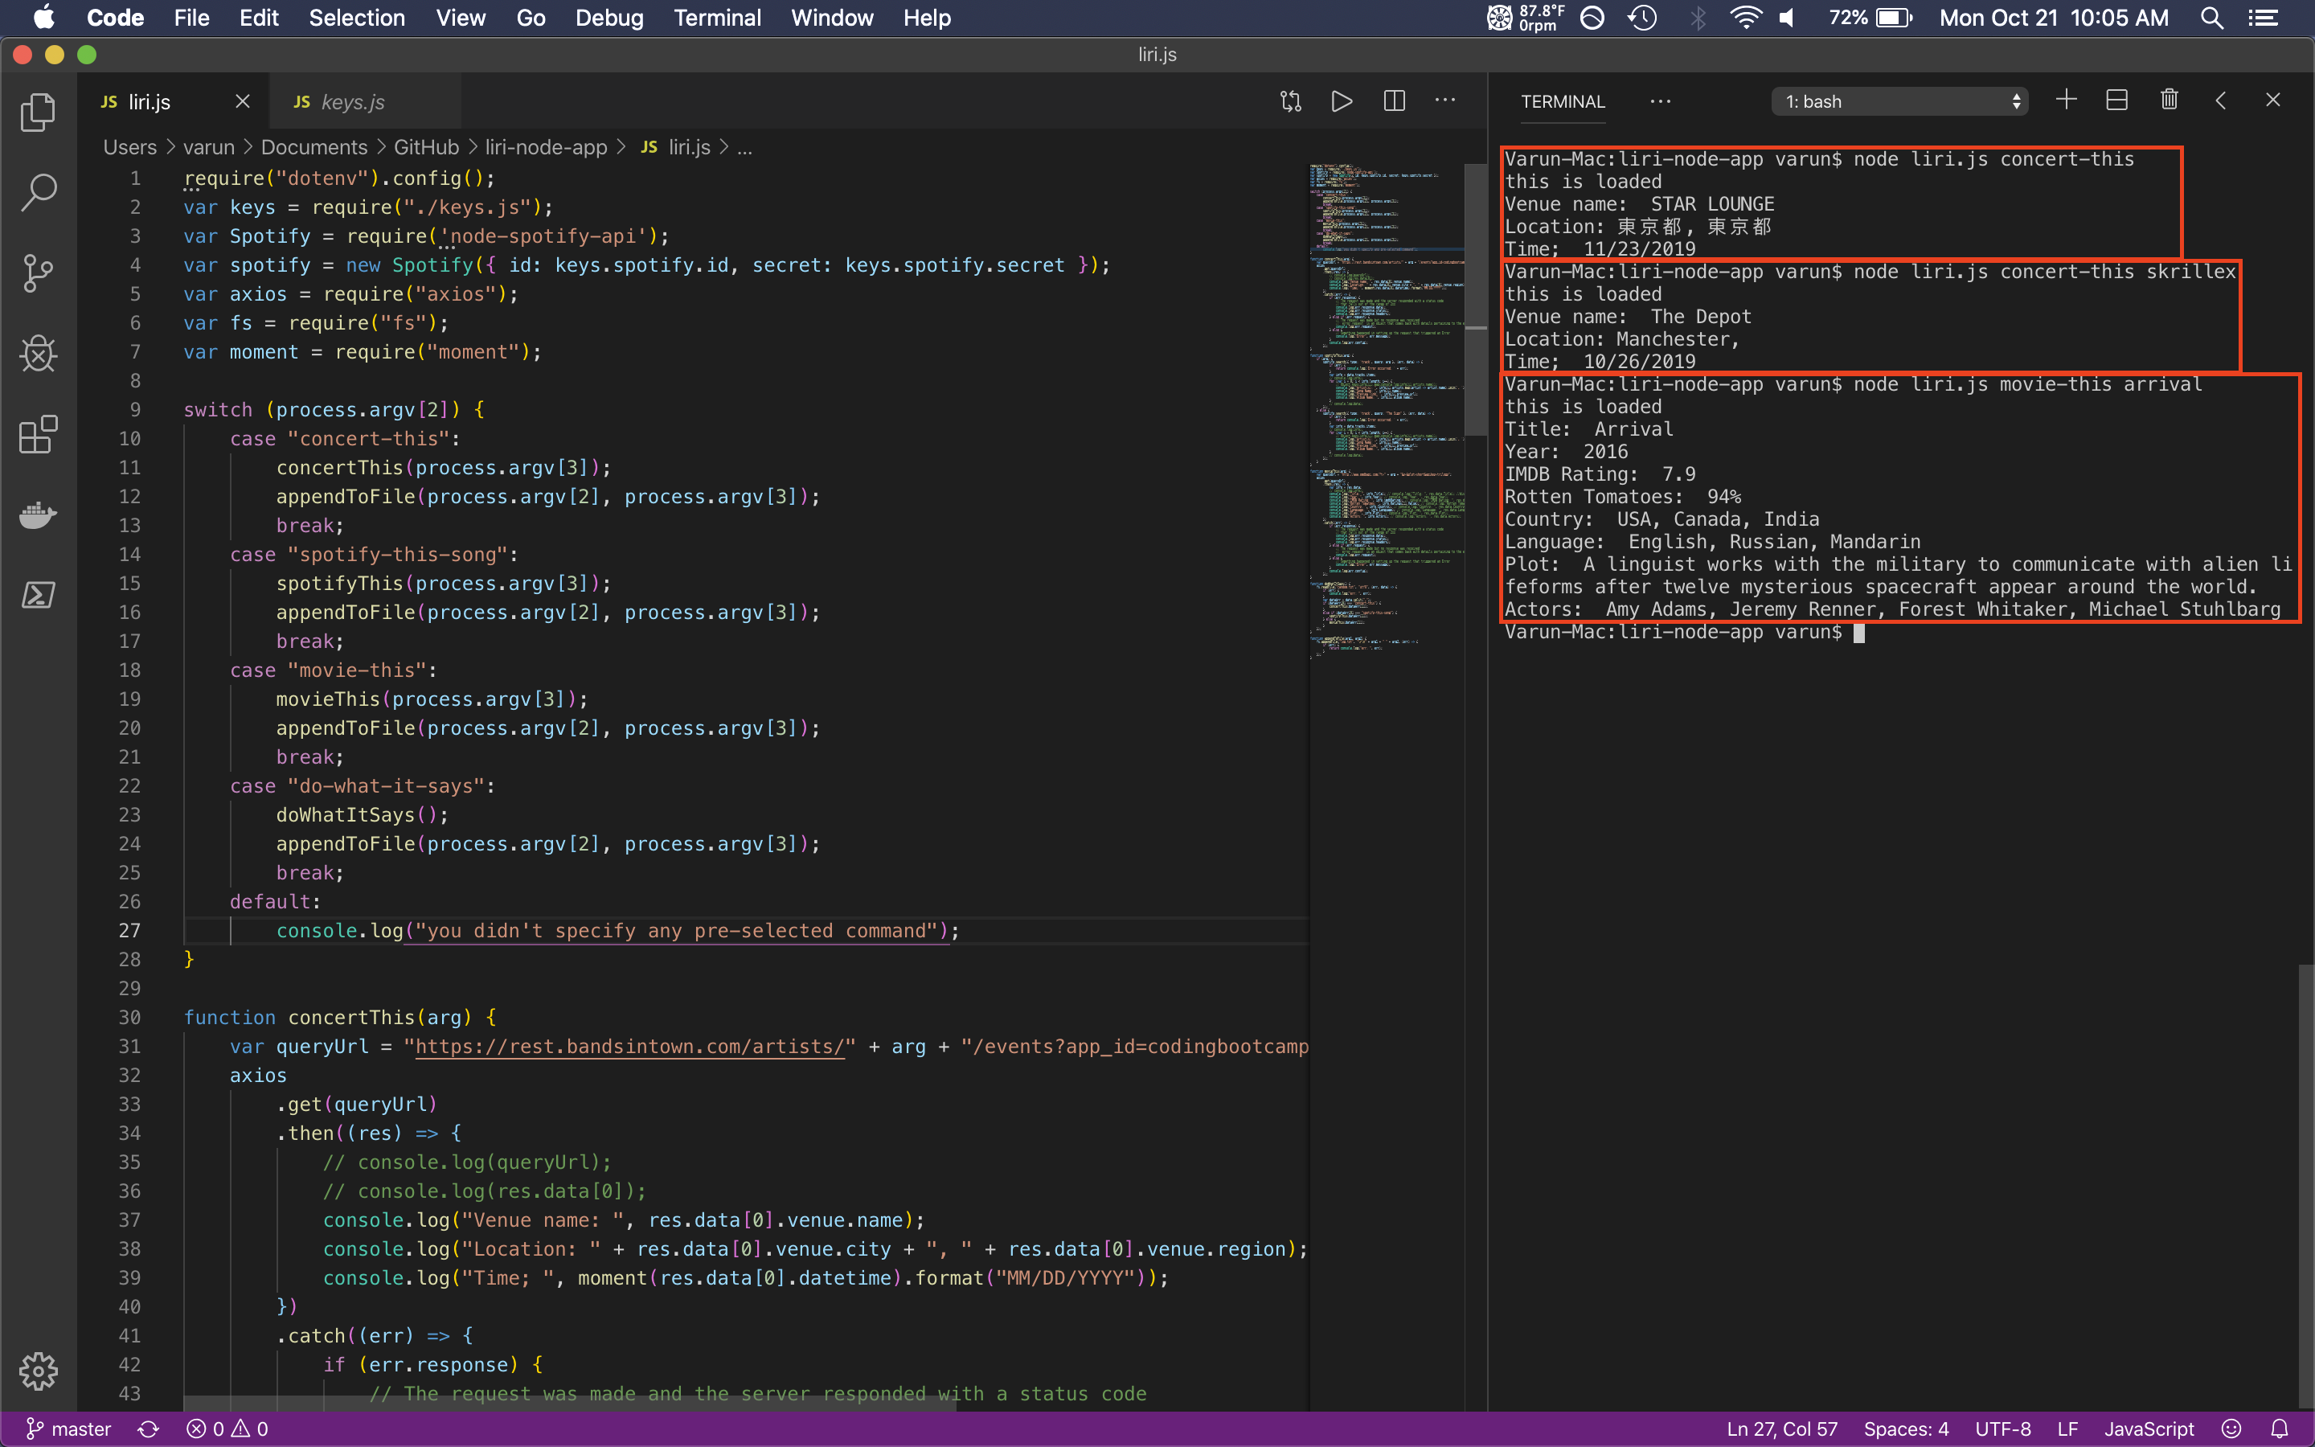Click the Run Code play icon
This screenshot has height=1447, width=2315.
pyautogui.click(x=1341, y=101)
